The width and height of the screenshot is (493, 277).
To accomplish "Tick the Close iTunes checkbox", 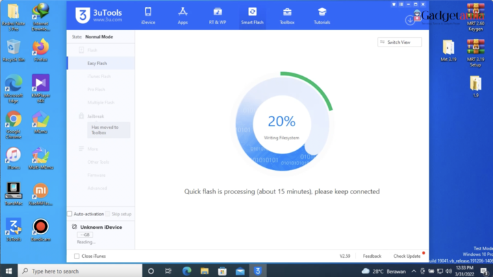I will pos(77,256).
